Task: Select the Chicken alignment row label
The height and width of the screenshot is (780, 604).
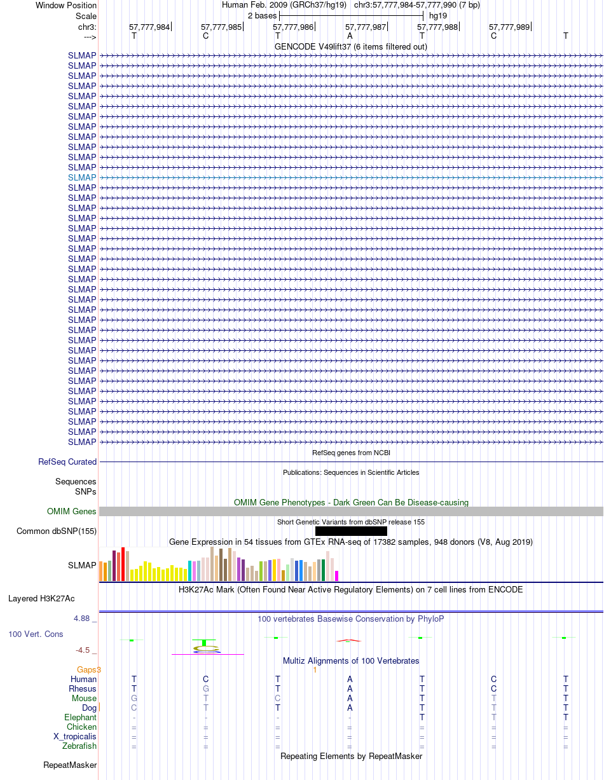Action: click(x=81, y=727)
